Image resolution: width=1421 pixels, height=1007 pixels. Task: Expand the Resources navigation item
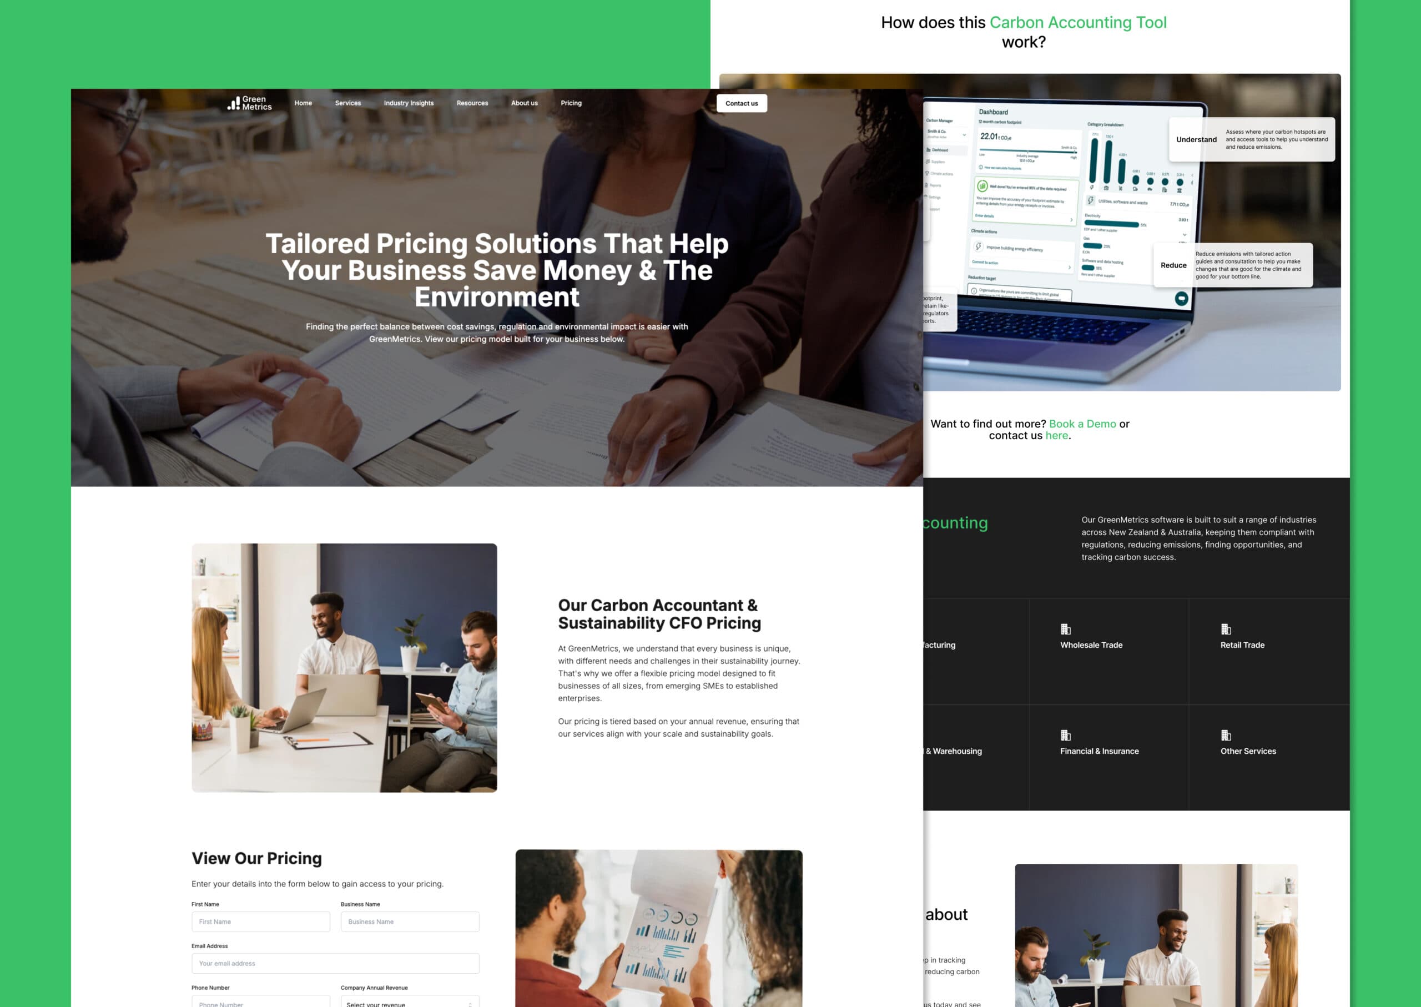click(x=472, y=103)
